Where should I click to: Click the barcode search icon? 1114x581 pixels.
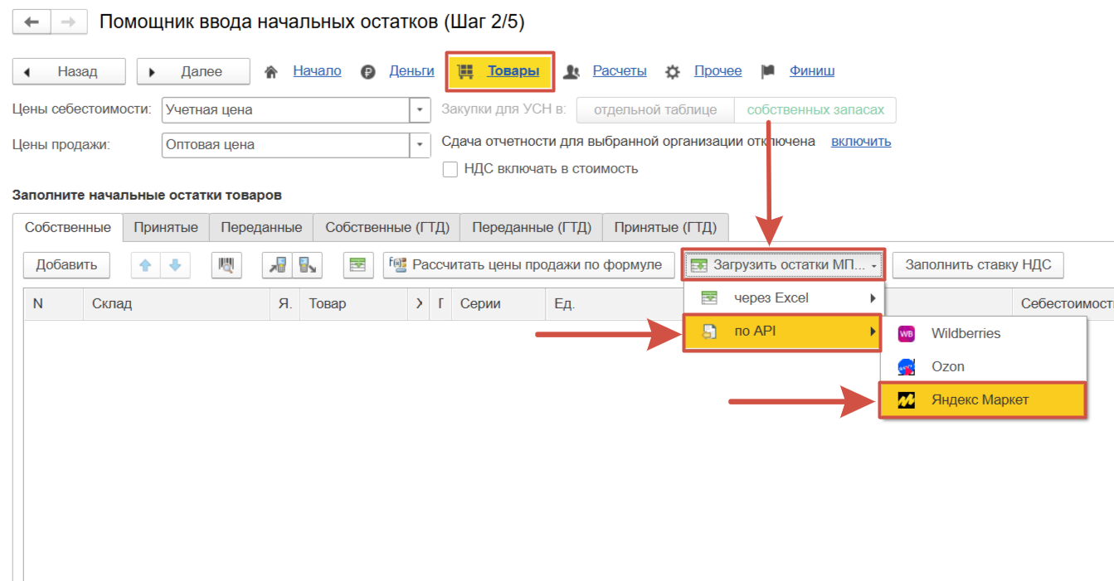point(226,265)
